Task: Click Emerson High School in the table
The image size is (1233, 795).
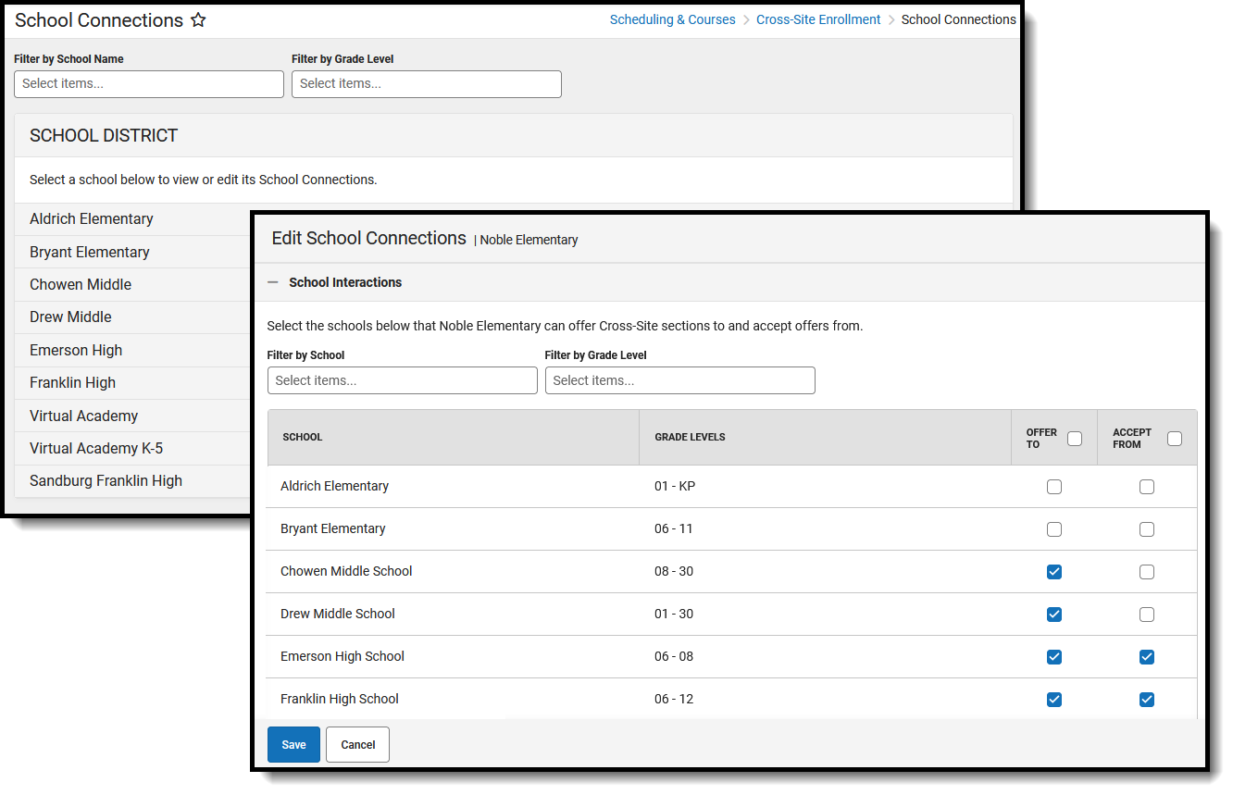Action: (342, 657)
